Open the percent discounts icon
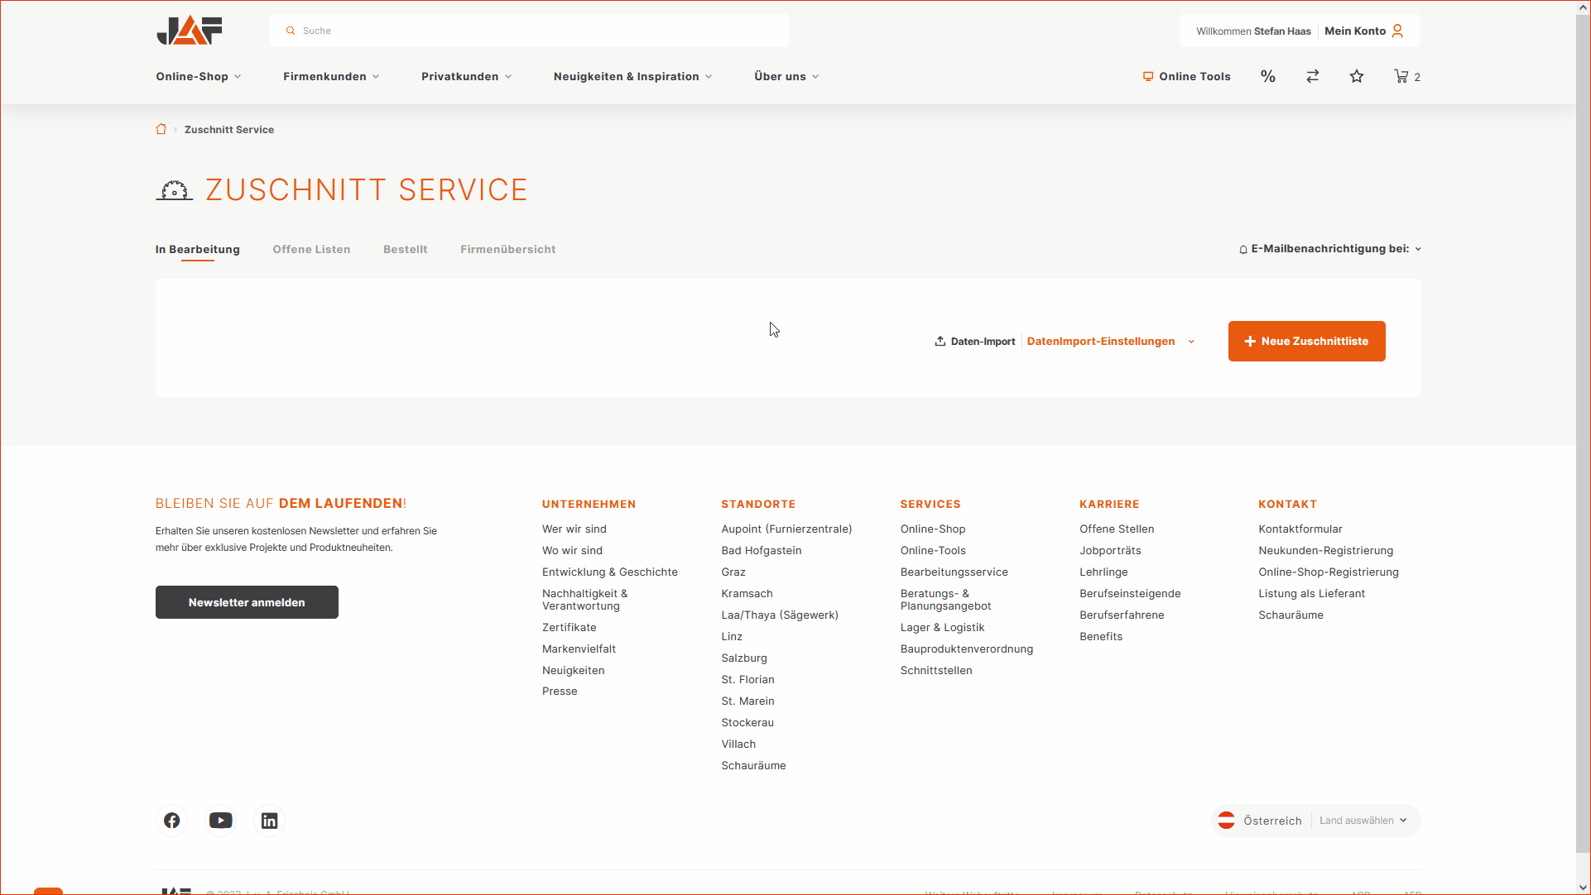Screen dimensions: 1591x895 point(1267,76)
